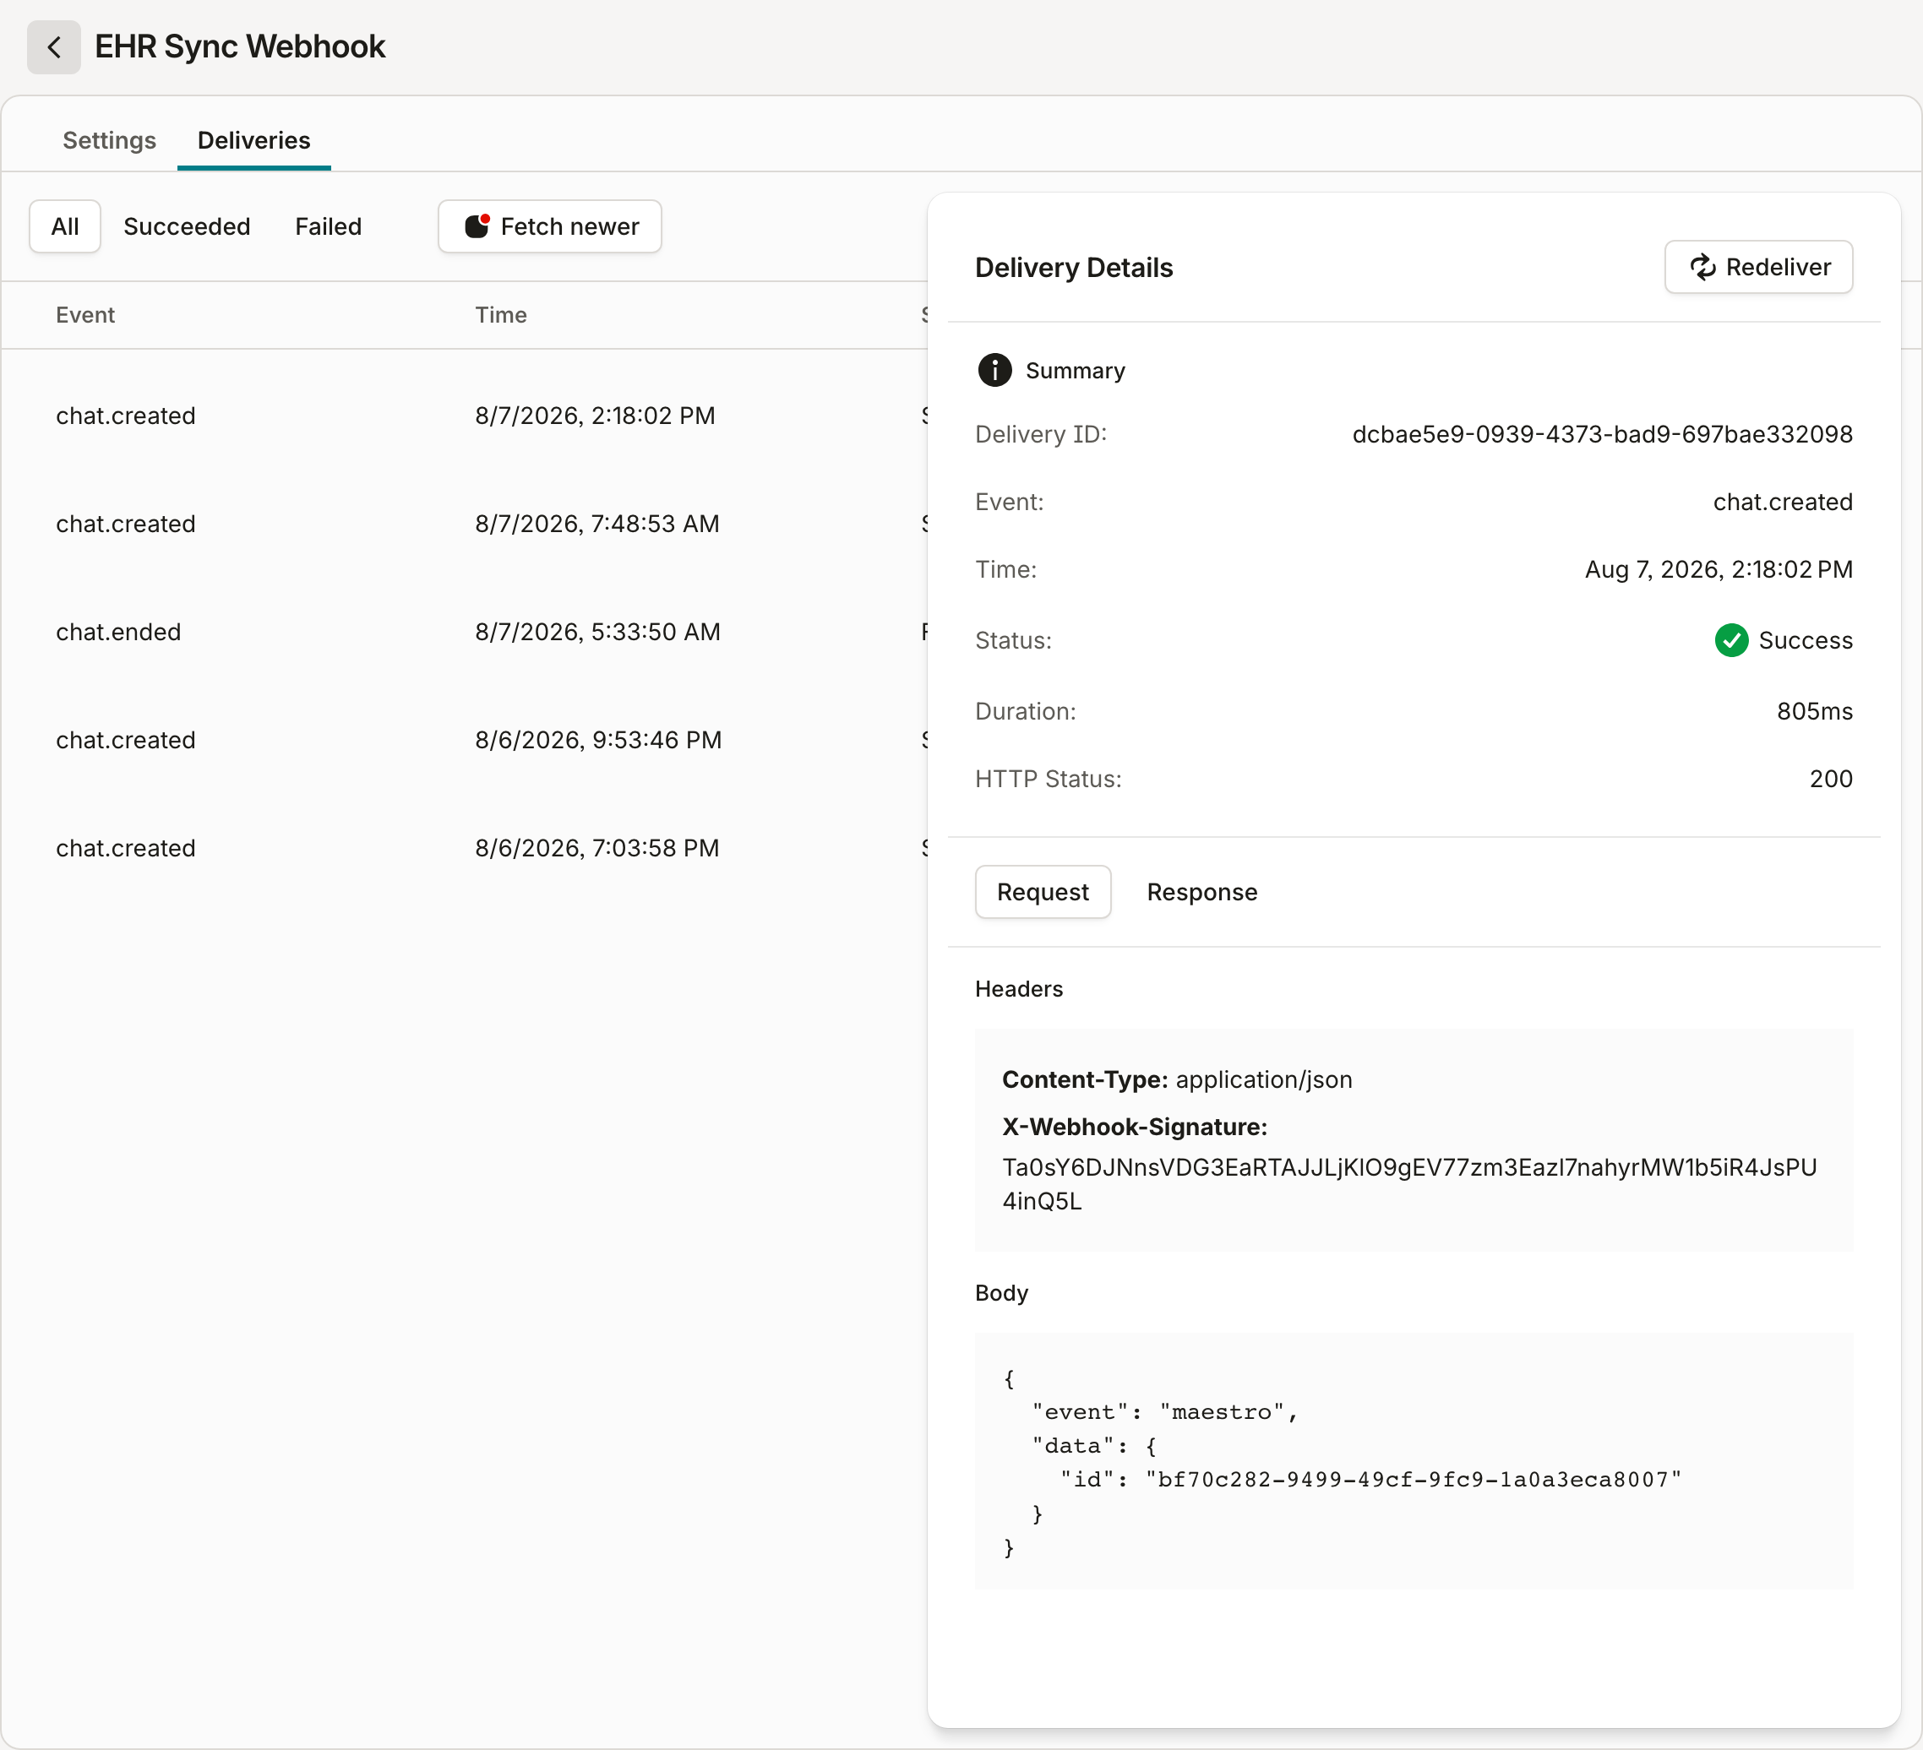This screenshot has height=1750, width=1923.
Task: Go back using the chevron arrow
Action: [53, 46]
